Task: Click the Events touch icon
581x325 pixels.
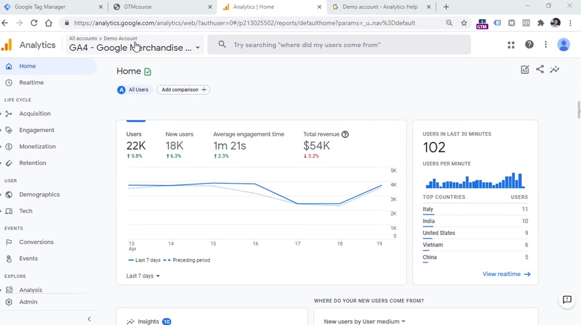Action: (x=9, y=258)
